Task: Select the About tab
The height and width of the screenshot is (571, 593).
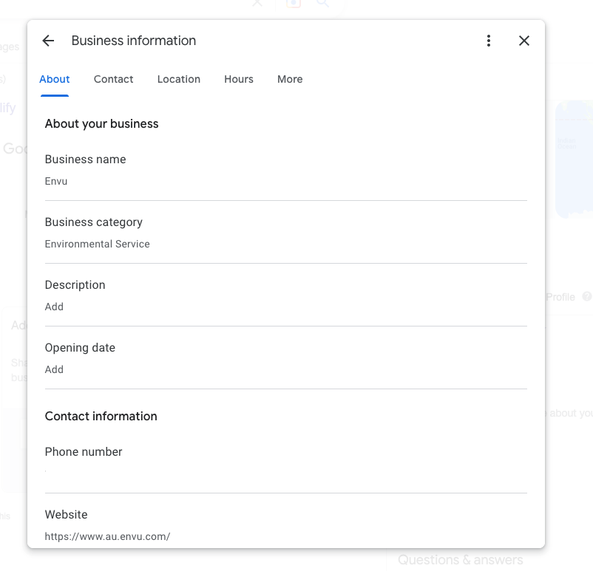Action: (55, 79)
